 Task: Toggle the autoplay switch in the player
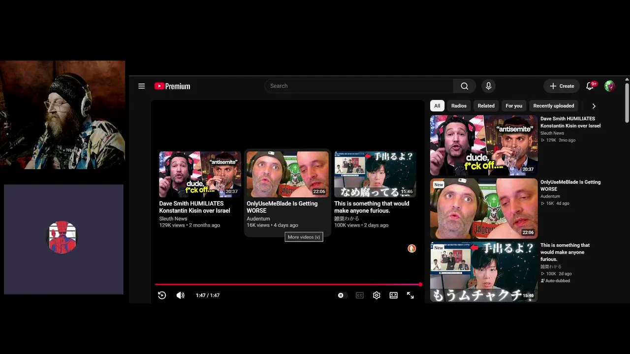pyautogui.click(x=343, y=295)
